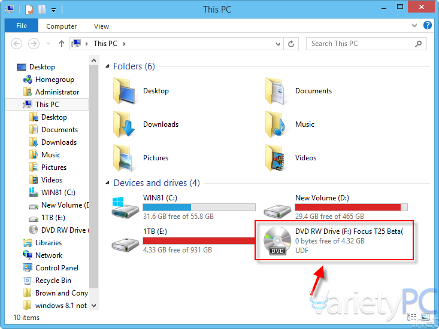Select the DVD RW Drive (F:) disc icon
Screen dimensions: 439x329
(x=277, y=241)
